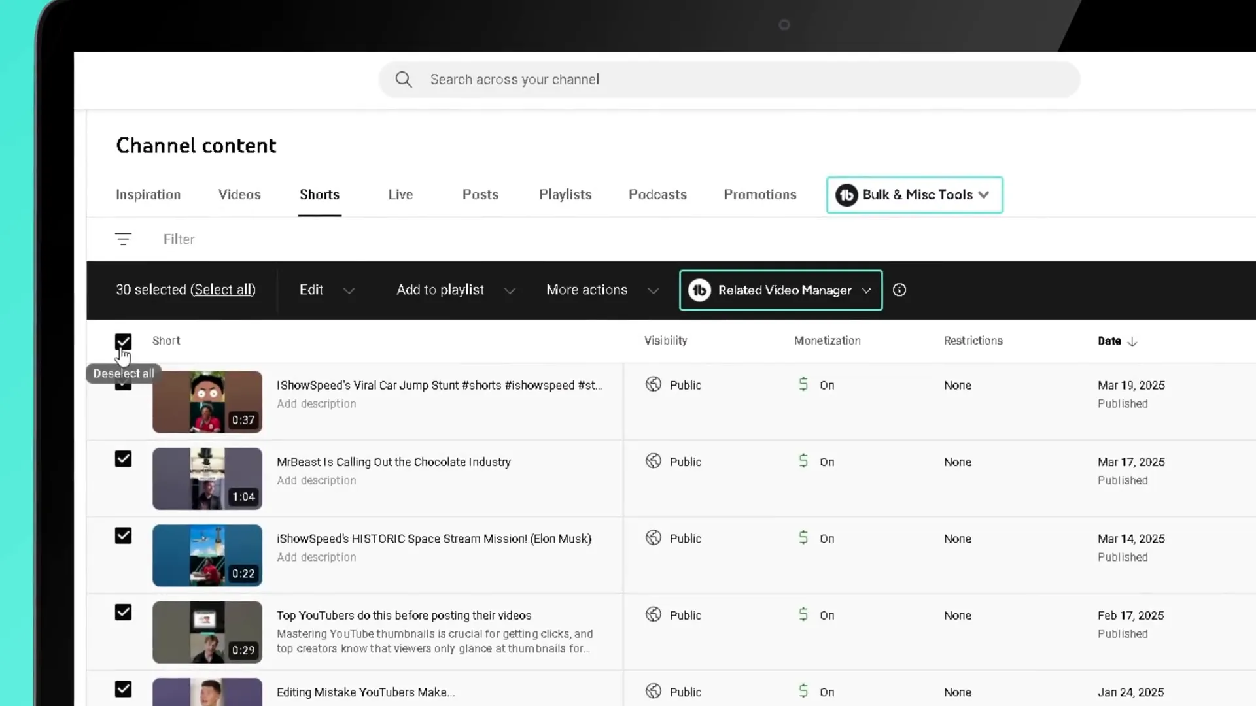Click the Bulk & Misc Tools logo icon

tap(846, 195)
